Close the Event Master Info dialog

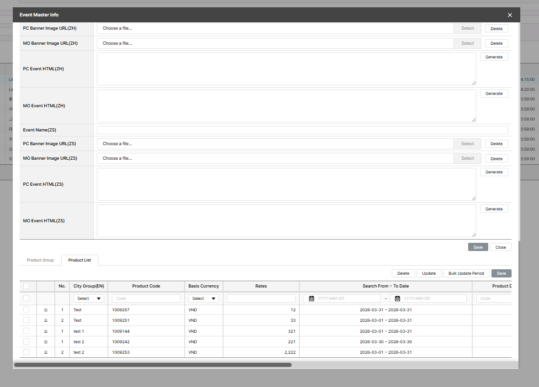pos(510,15)
